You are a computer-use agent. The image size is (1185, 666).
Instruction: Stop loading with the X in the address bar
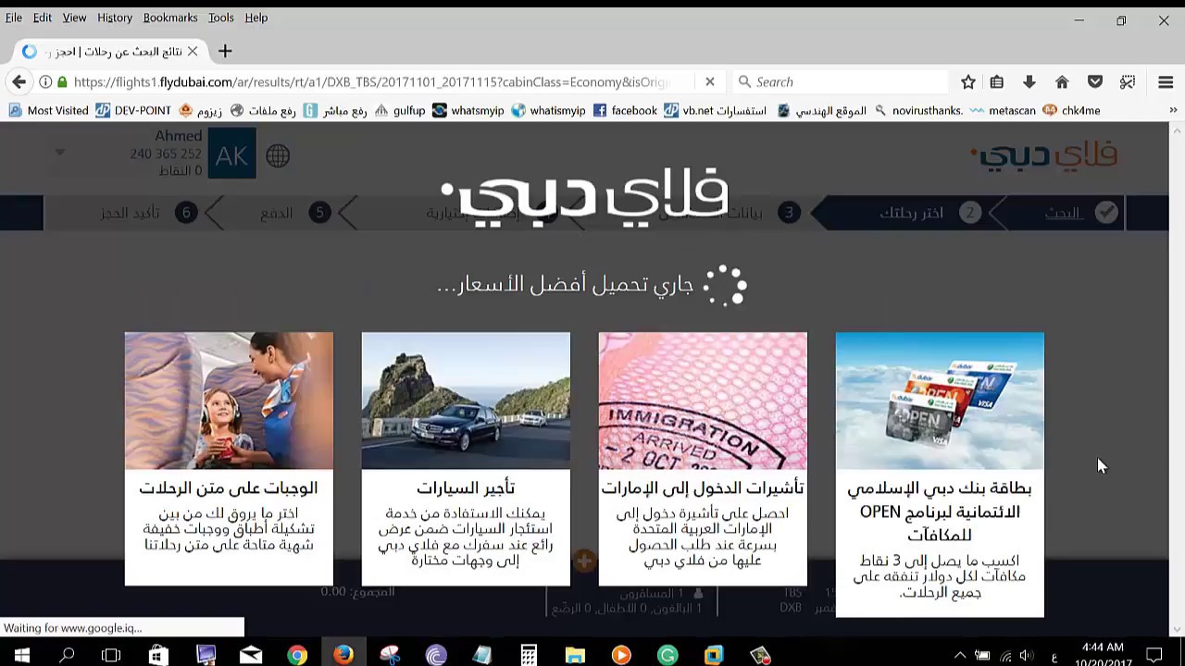coord(710,81)
